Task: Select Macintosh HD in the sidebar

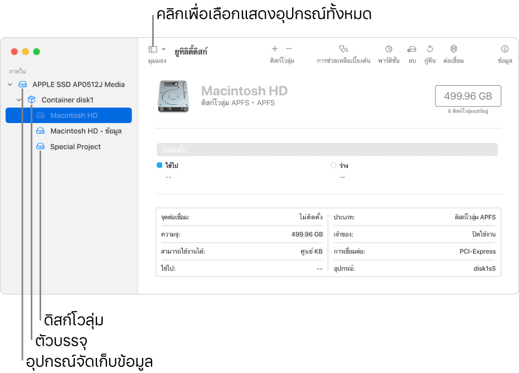Action: (x=74, y=116)
